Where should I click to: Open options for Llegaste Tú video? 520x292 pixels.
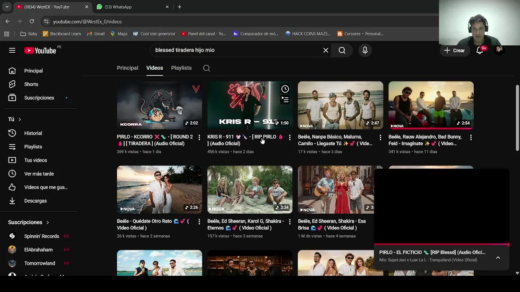380,137
